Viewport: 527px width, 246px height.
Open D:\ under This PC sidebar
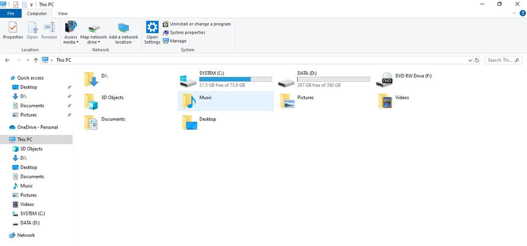(x=23, y=158)
